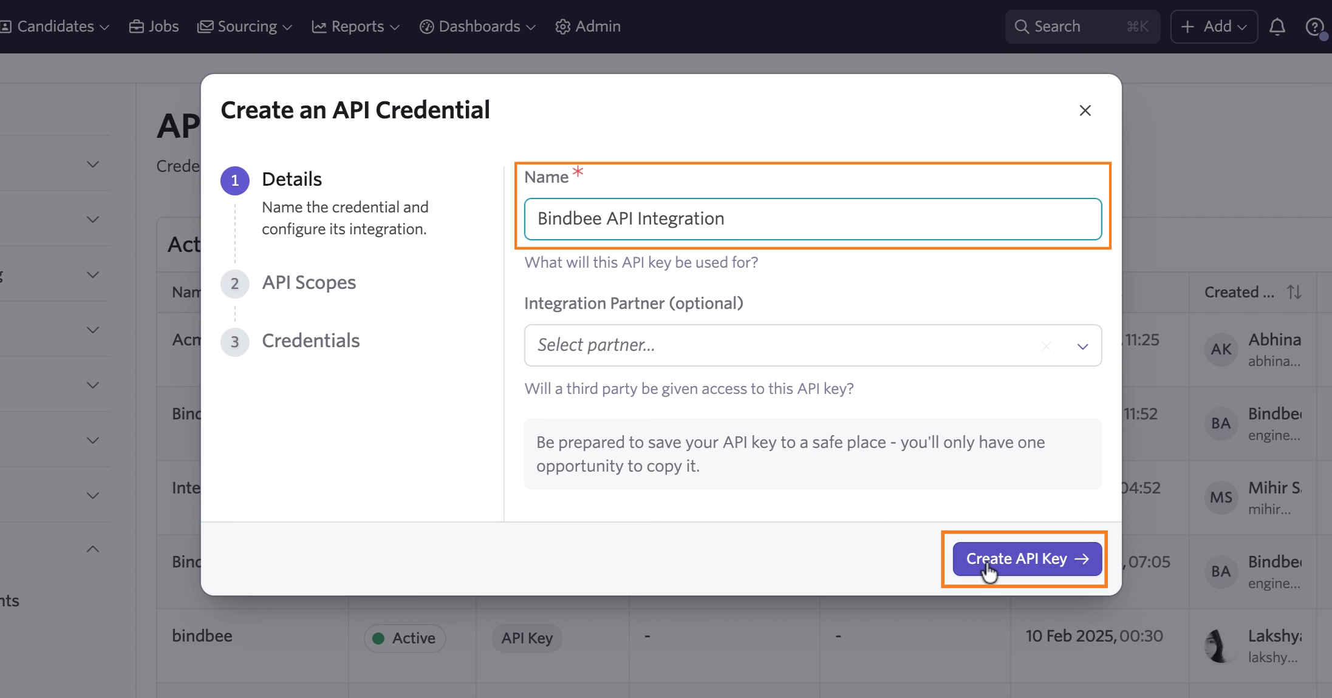
Task: Click the 10 Feb 2025, 00:30 date
Action: (x=1095, y=636)
